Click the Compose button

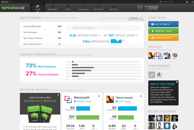tap(151, 8)
